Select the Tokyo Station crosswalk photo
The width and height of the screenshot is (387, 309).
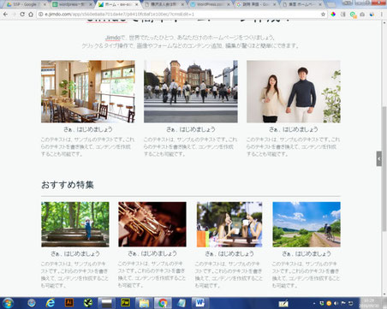coord(191,92)
